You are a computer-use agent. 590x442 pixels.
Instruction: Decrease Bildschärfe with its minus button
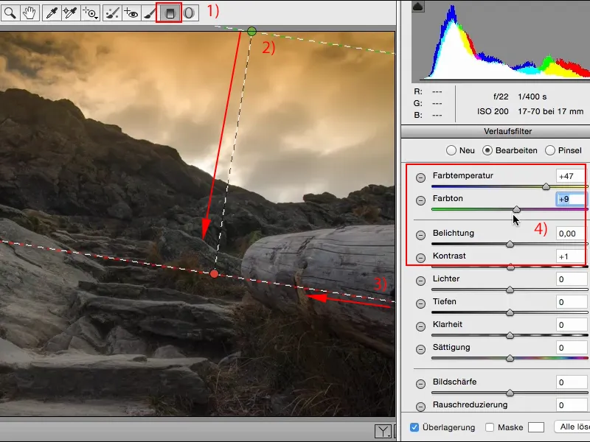(x=420, y=384)
